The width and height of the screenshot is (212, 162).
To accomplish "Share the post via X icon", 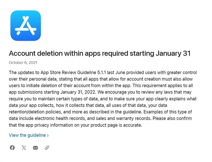I will click(x=24, y=147).
